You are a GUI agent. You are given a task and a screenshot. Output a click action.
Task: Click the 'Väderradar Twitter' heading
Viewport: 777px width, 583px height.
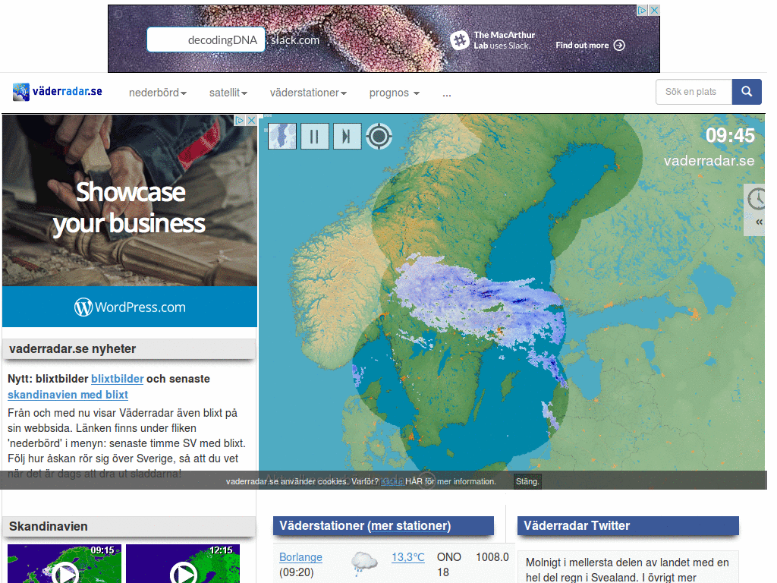tap(577, 525)
